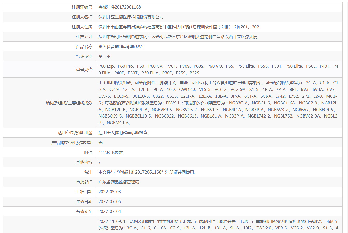This screenshot has height=233, width=348.
Task: Click the 产品储存条件及有效期 row label
Action: point(72,143)
